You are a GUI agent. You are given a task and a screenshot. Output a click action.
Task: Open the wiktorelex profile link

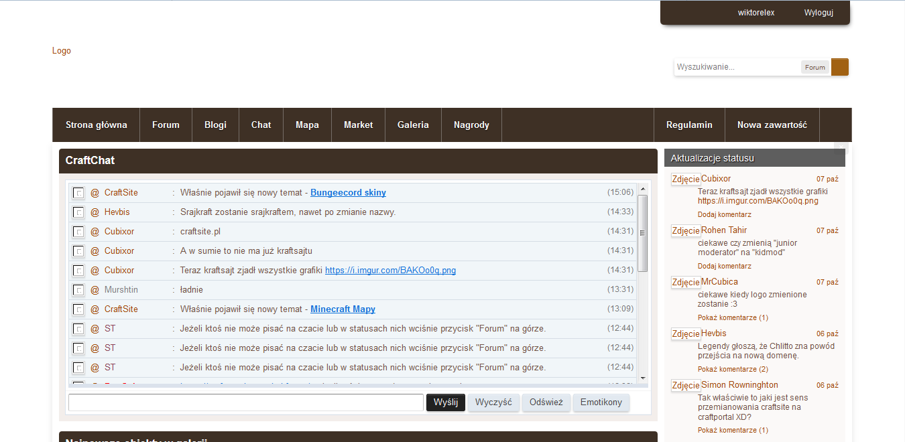(756, 13)
